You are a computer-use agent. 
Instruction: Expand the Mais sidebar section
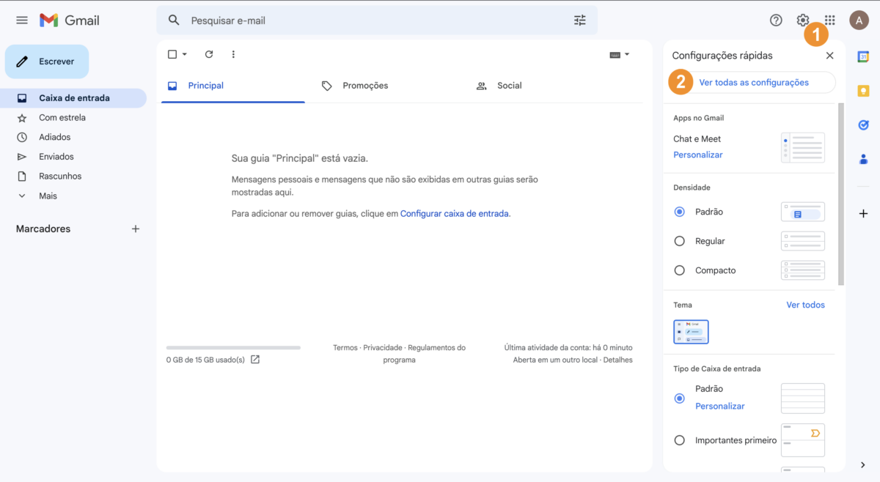[48, 196]
